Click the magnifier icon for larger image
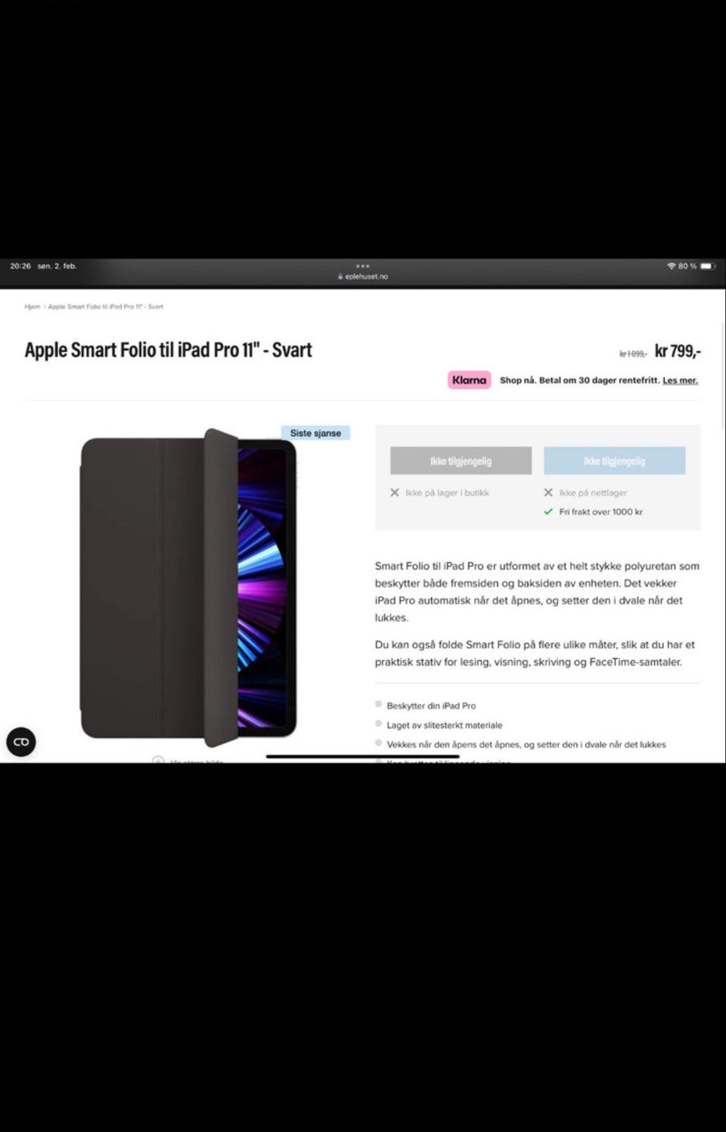726x1132 pixels. (x=158, y=760)
